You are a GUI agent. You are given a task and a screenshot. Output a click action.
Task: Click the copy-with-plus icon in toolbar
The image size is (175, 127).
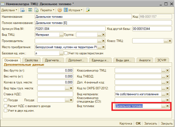coord(36,10)
